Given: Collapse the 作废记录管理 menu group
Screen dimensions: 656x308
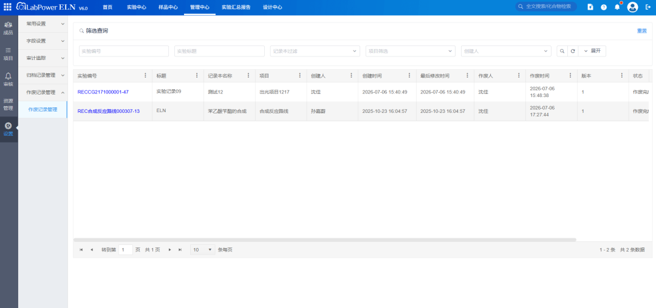Looking at the screenshot, I should [43, 92].
